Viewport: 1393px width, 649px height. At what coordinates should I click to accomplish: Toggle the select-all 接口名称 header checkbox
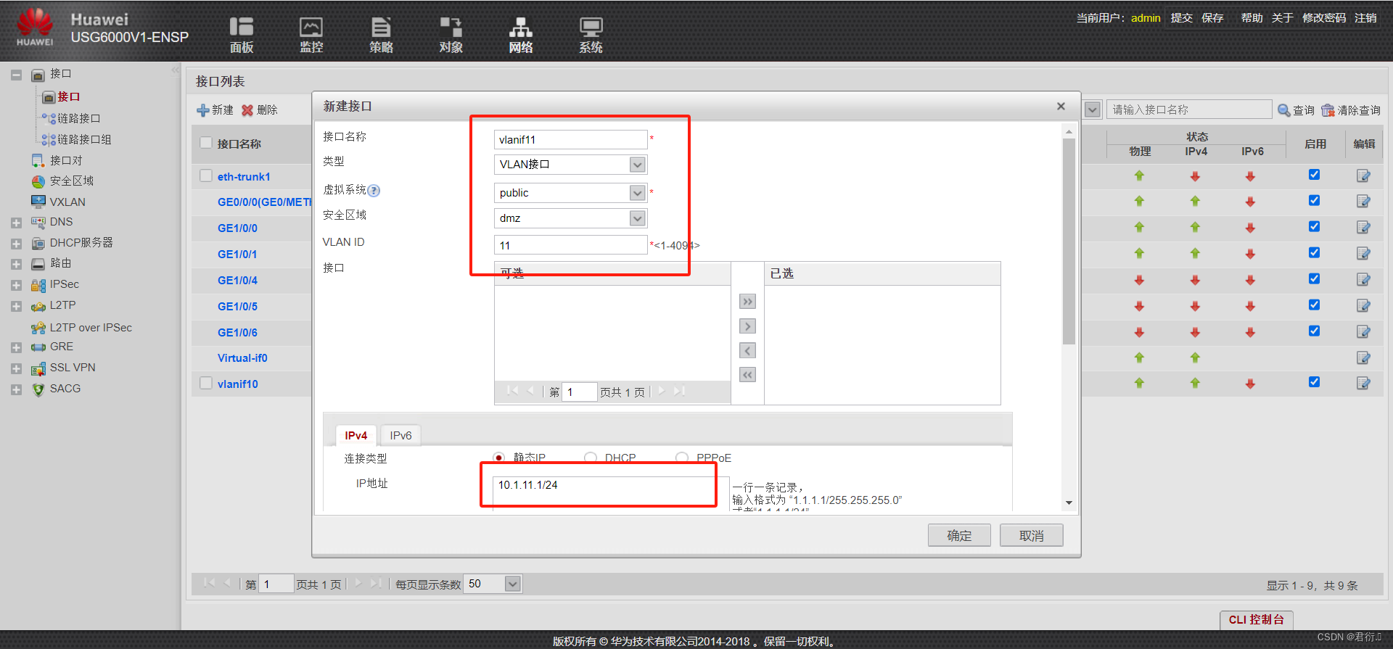[x=206, y=143]
